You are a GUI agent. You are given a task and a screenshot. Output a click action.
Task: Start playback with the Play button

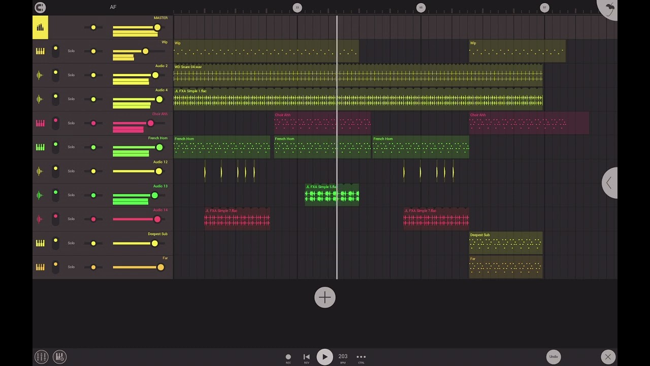point(324,357)
